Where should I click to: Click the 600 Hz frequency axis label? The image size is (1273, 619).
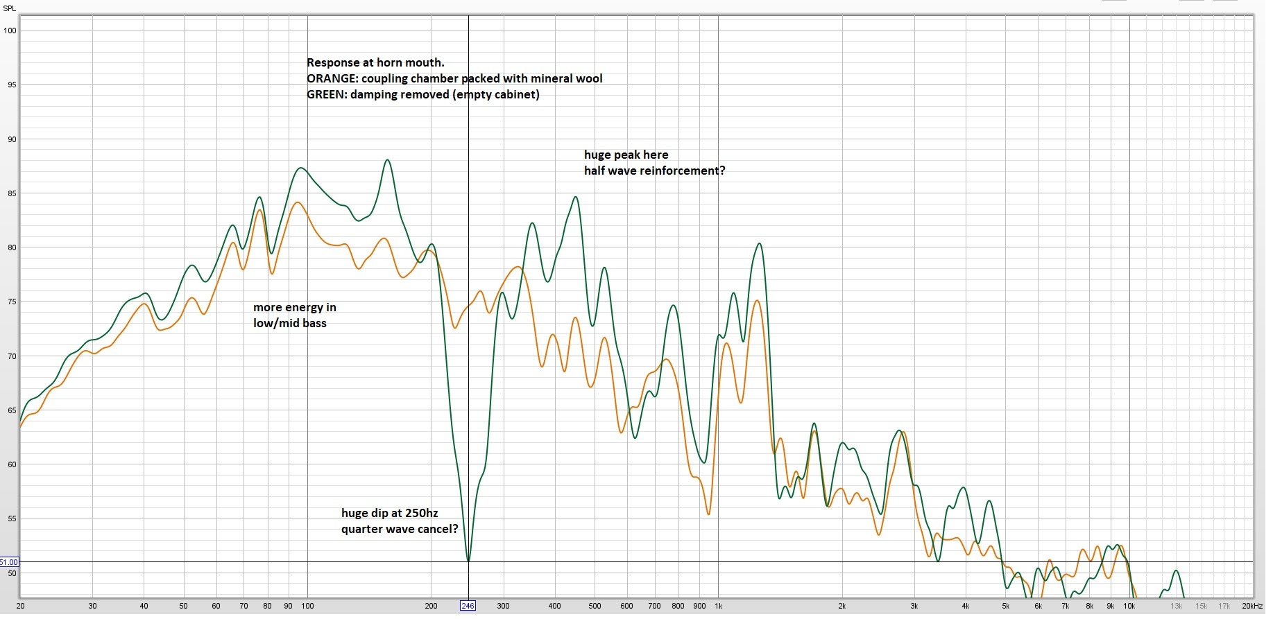click(x=627, y=606)
